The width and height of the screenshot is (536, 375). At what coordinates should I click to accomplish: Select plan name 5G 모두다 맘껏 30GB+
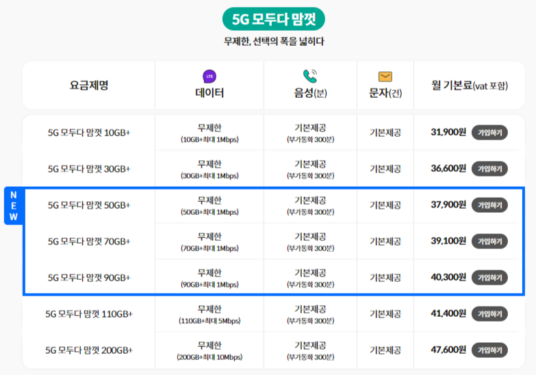point(89,169)
